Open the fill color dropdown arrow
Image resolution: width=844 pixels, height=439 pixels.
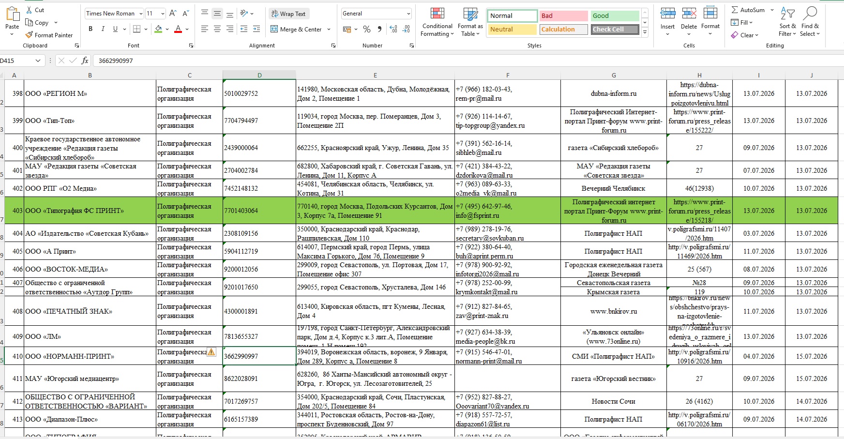(167, 29)
